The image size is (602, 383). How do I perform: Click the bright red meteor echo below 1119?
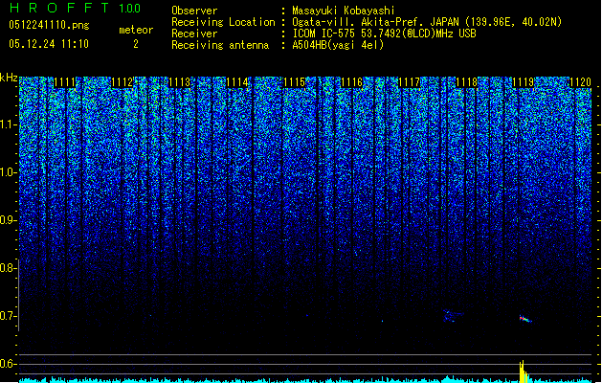[x=525, y=319]
